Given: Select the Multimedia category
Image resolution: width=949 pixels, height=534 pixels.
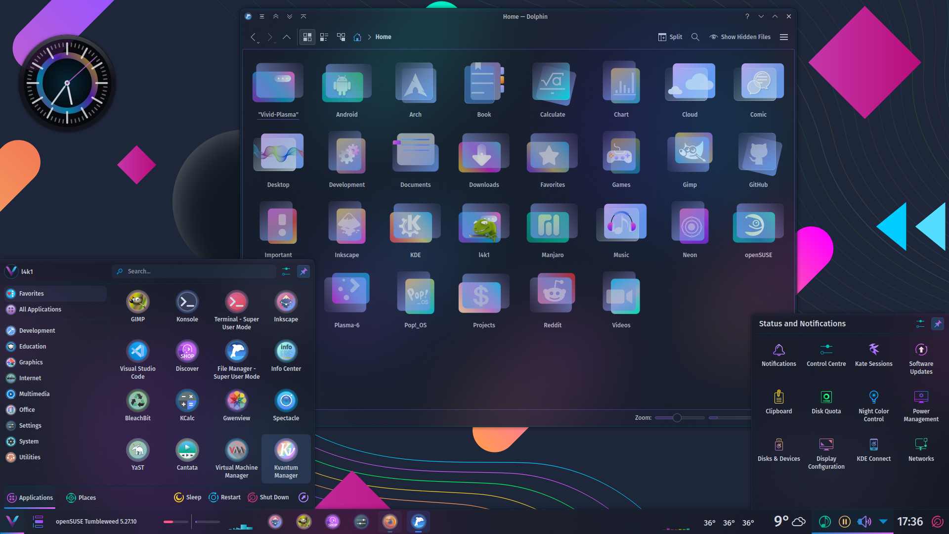Looking at the screenshot, I should point(55,394).
